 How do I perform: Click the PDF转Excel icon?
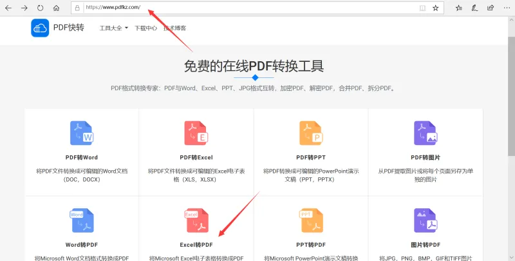(196, 133)
